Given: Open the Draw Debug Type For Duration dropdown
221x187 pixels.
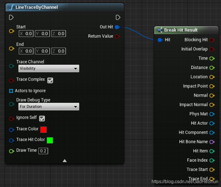Looking at the screenshot, I should (x=49, y=107).
